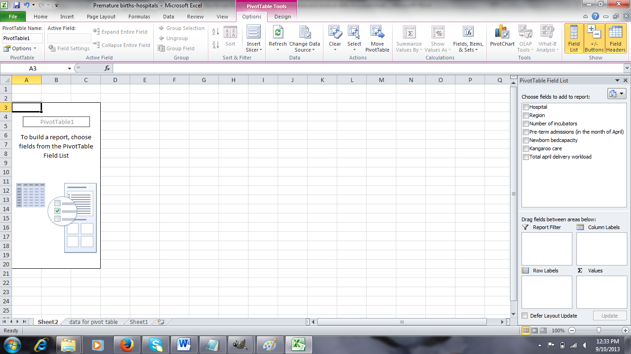Viewport: 631px width, 354px height.
Task: Click Expand Entire Field button
Action: pos(120,32)
